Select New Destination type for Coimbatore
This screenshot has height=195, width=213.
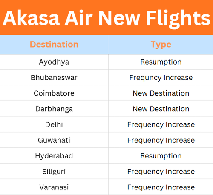tap(161, 93)
